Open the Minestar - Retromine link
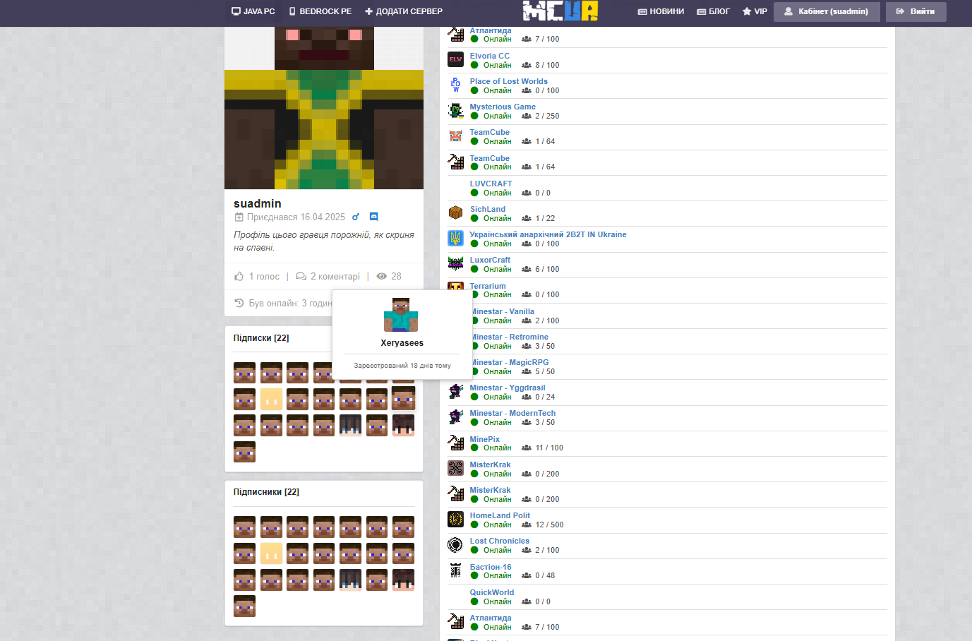Viewport: 972px width, 641px height. click(510, 337)
